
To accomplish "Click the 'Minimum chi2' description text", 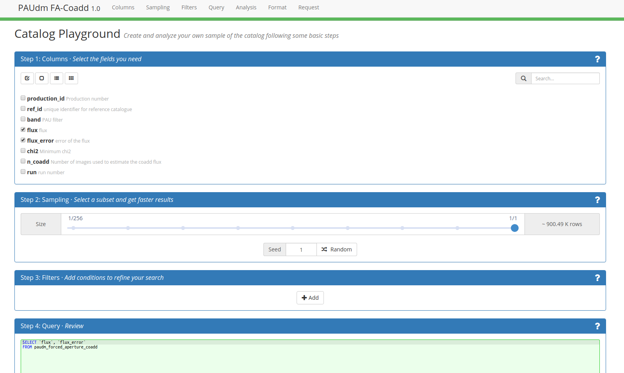I will pos(55,152).
